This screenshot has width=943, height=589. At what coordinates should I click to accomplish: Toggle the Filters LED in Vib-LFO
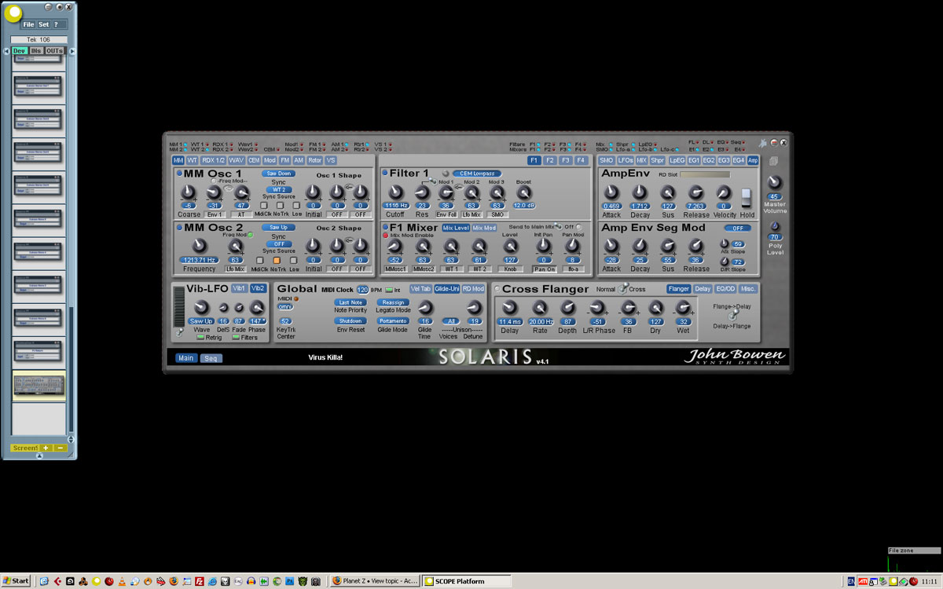[x=236, y=338]
